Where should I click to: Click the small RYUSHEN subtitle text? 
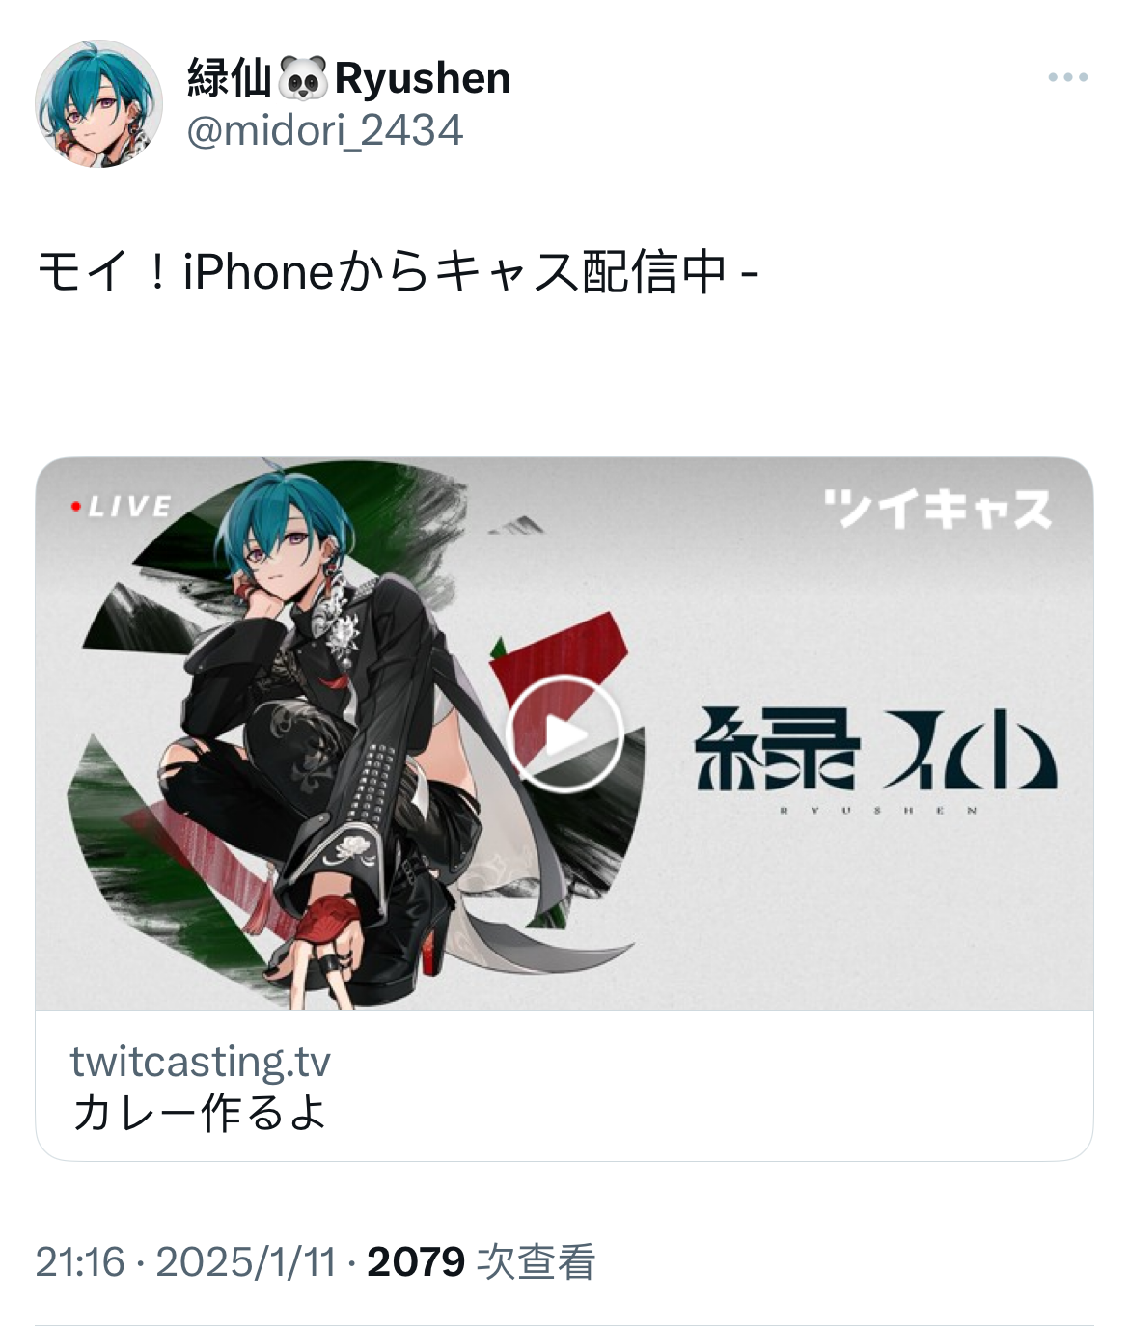[878, 811]
